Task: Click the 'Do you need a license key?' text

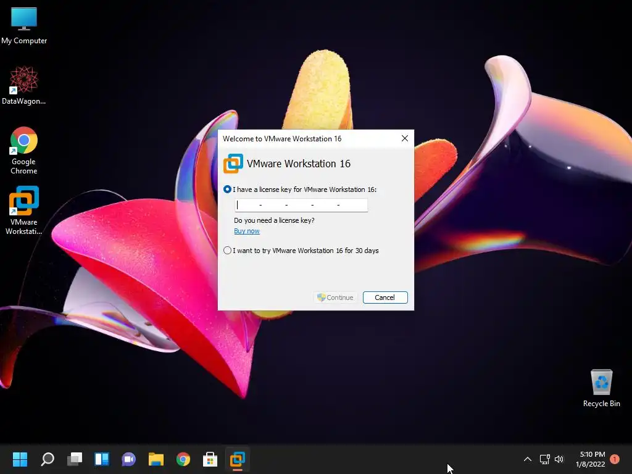Action: [x=274, y=220]
